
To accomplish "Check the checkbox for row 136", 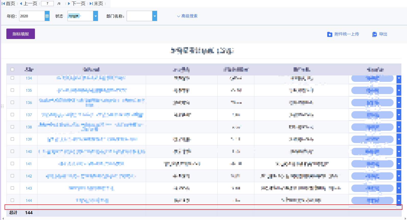I will click(x=12, y=102).
